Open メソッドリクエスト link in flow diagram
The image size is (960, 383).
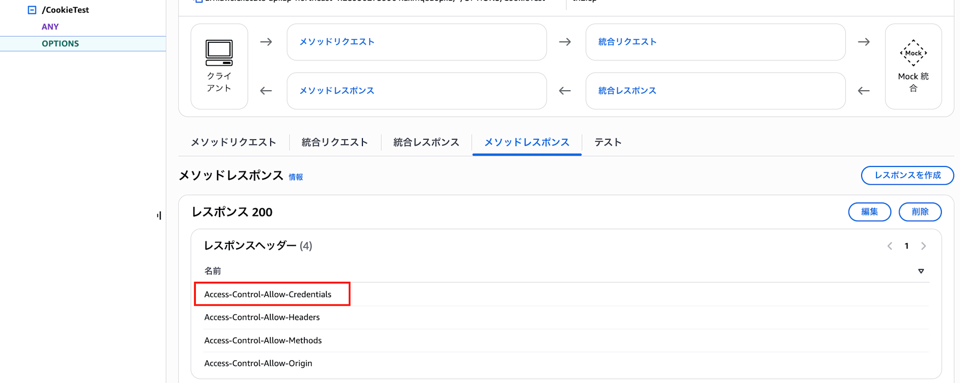[x=337, y=42]
